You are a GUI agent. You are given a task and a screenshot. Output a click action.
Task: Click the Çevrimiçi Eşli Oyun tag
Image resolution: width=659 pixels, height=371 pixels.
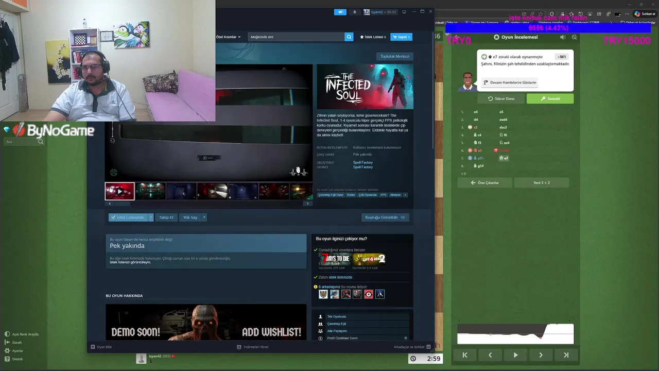pyautogui.click(x=331, y=195)
